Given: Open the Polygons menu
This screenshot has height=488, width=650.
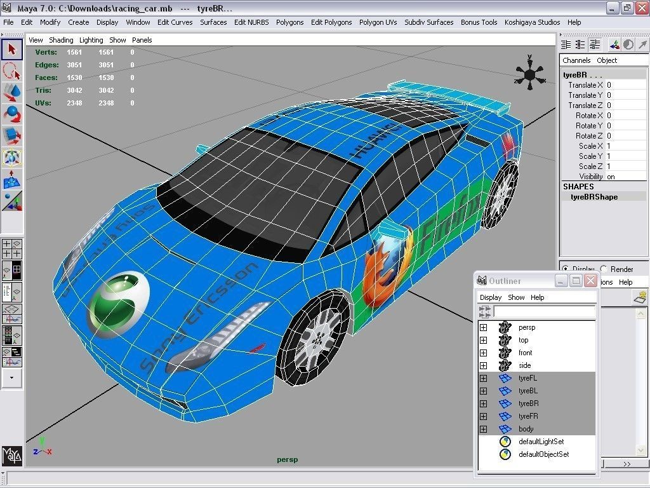Looking at the screenshot, I should tap(289, 22).
